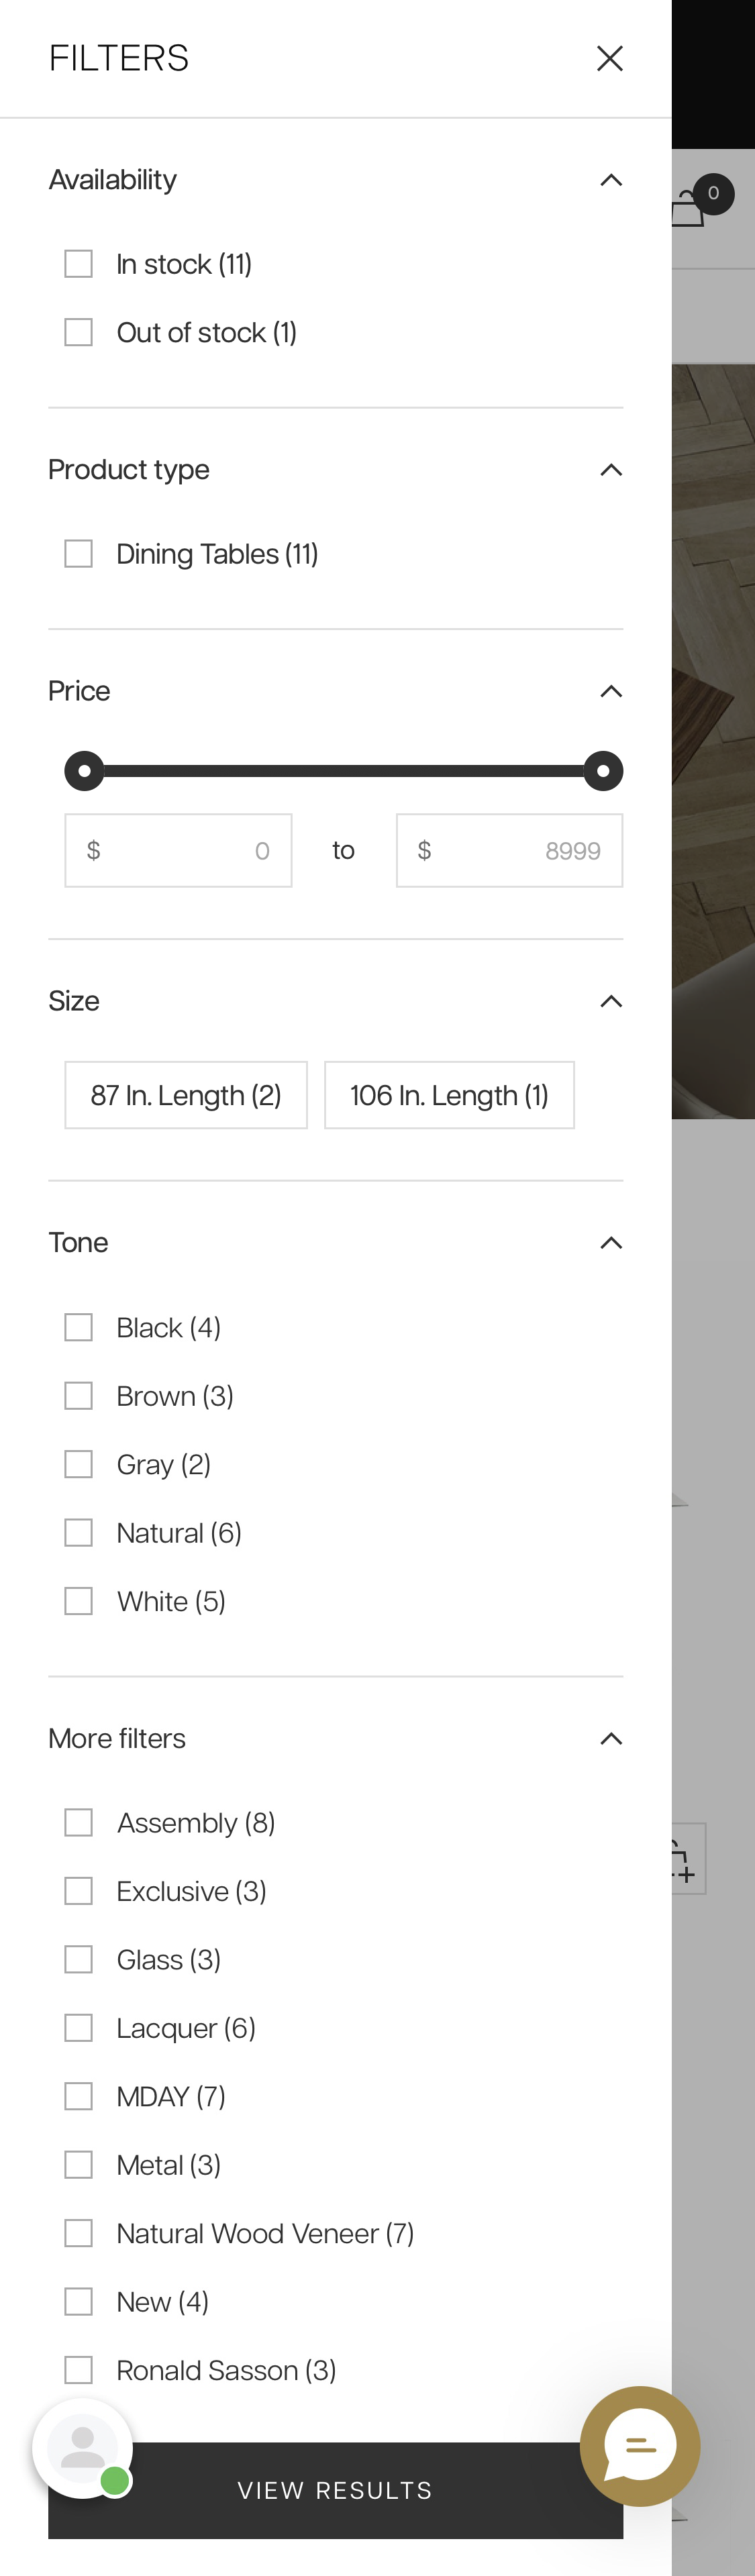Collapse the Tone section
Image resolution: width=755 pixels, height=2576 pixels.
point(611,1242)
